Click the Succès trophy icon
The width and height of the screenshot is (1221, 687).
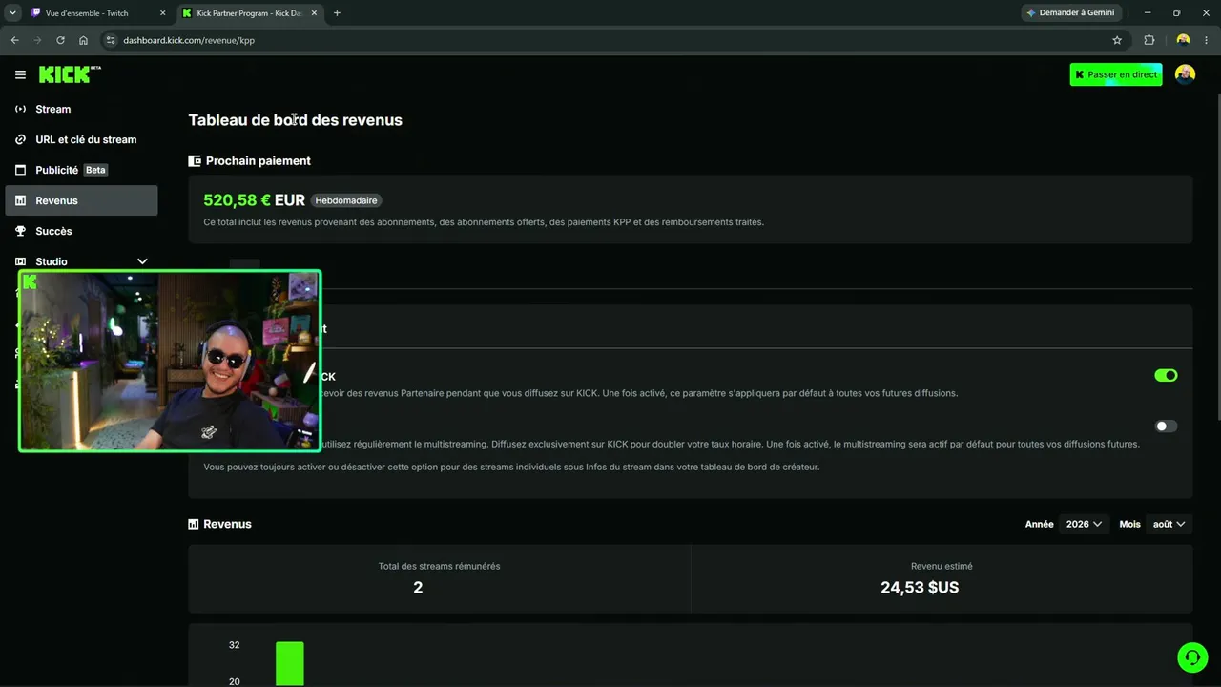click(20, 231)
